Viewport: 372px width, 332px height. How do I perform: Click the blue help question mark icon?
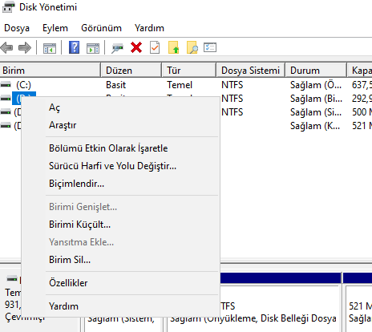click(x=74, y=47)
